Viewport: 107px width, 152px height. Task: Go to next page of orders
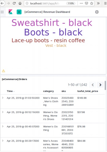click(100, 85)
